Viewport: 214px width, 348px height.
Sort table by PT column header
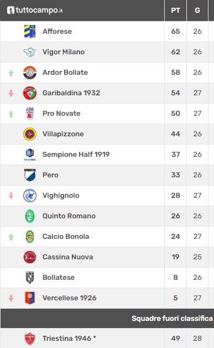point(175,11)
